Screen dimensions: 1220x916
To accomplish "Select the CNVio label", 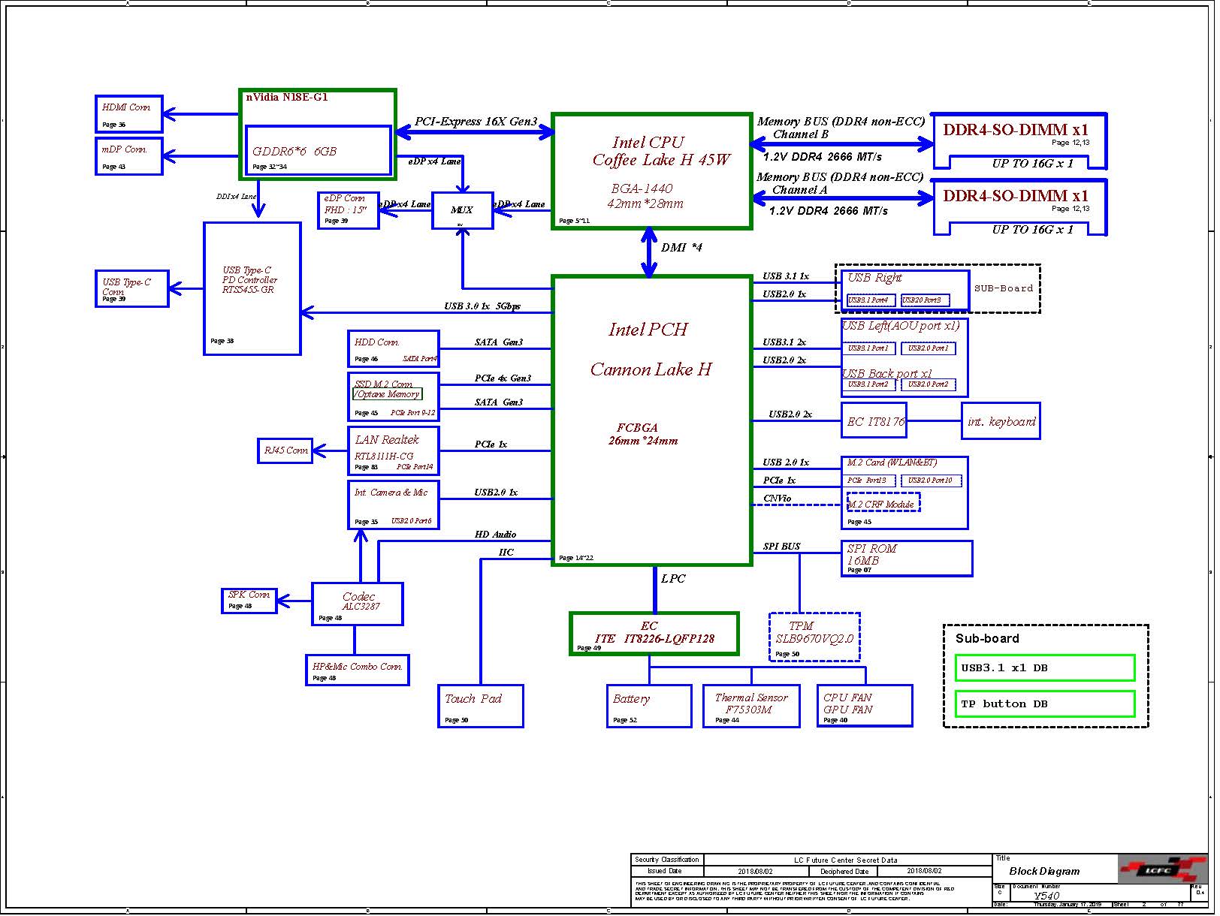I will pos(777,499).
